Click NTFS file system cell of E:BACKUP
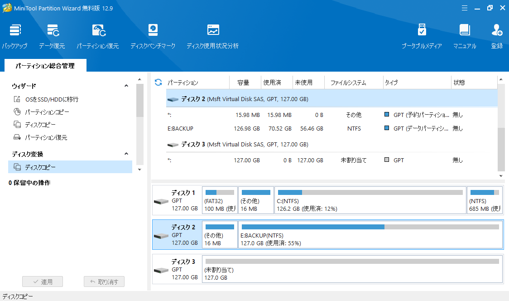 tap(354, 128)
